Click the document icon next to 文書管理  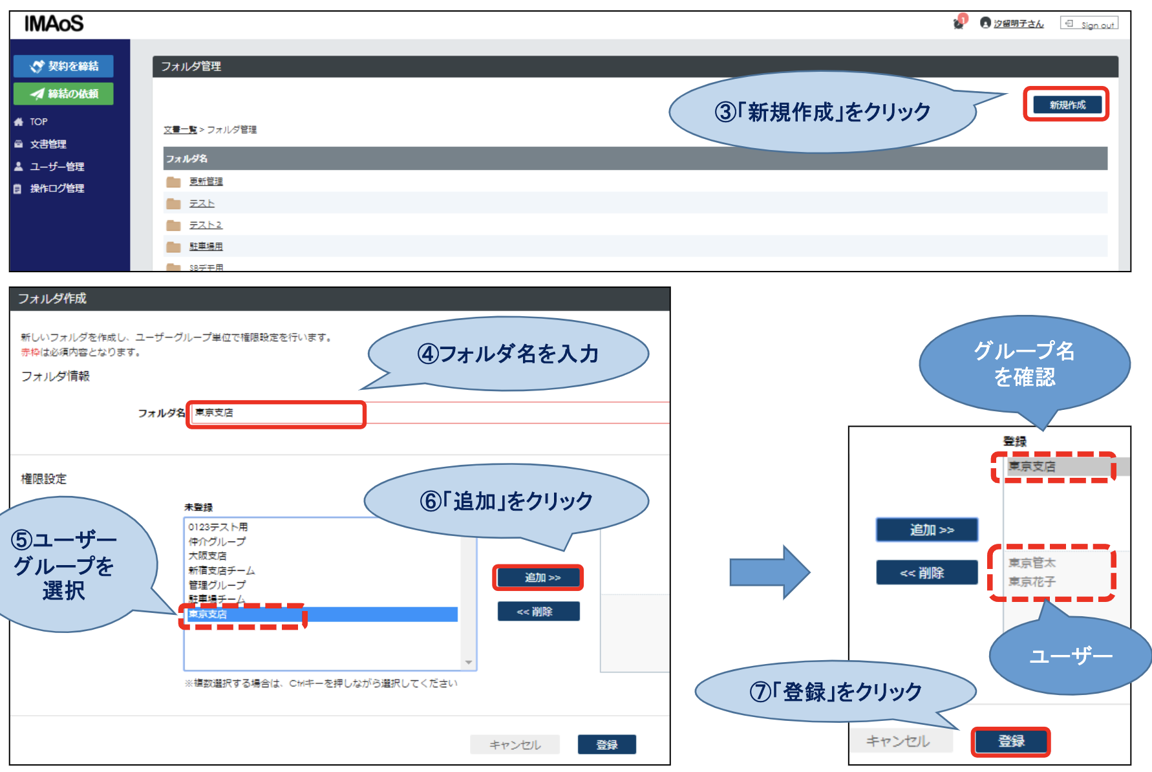tap(18, 144)
